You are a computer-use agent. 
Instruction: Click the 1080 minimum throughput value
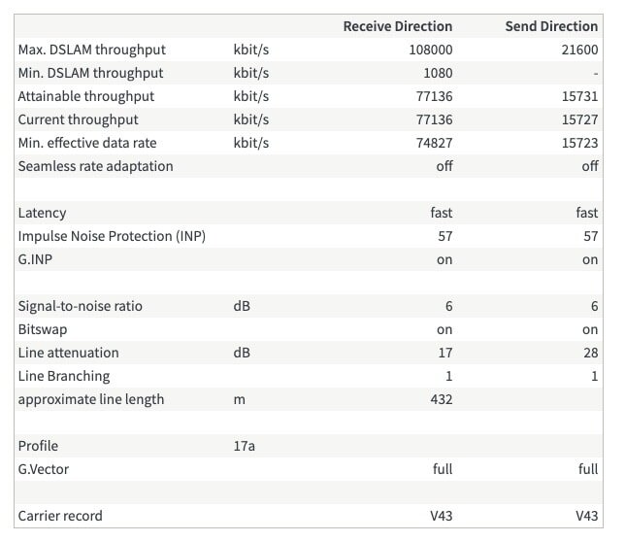[437, 73]
